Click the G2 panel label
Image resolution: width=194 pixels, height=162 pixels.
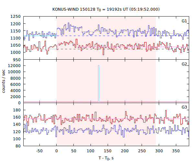pos(184,64)
